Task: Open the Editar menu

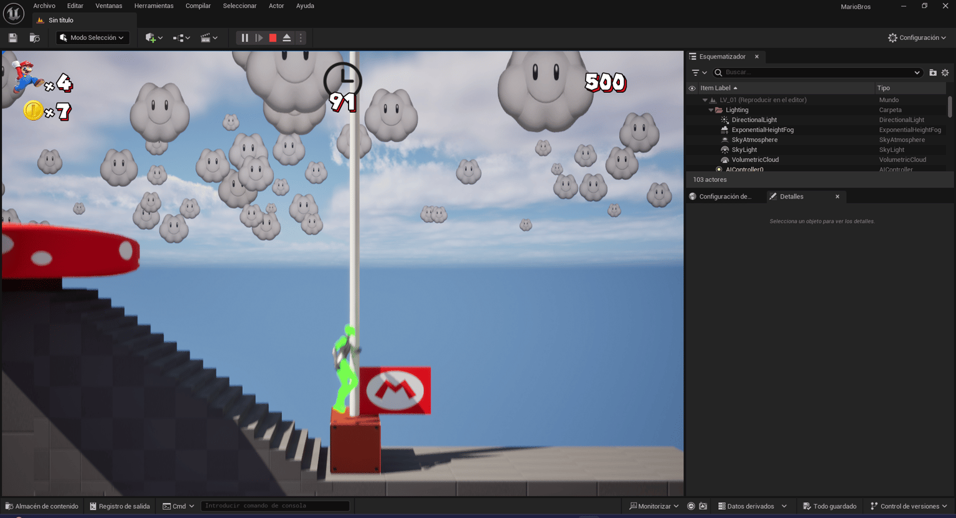Action: [x=75, y=6]
